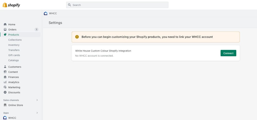Image resolution: width=257 pixels, height=120 pixels.
Task: Click the Home icon in sidebar
Action: (x=5, y=24)
